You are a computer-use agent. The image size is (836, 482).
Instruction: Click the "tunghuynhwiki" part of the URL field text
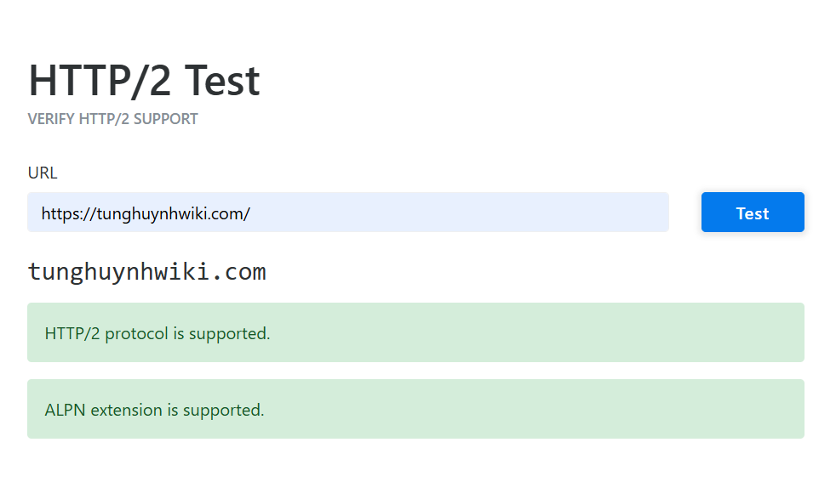tap(146, 213)
